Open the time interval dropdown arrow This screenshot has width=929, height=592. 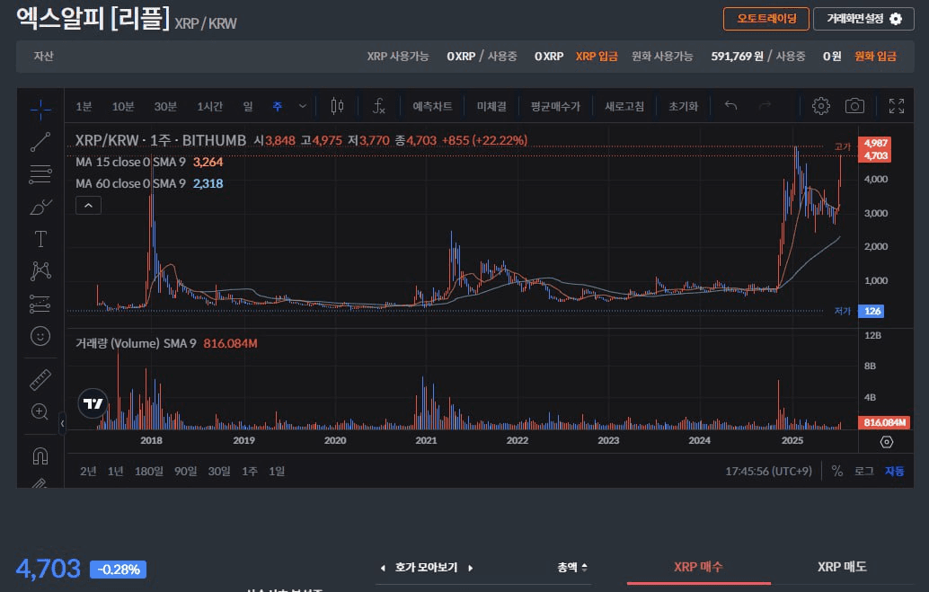[303, 106]
